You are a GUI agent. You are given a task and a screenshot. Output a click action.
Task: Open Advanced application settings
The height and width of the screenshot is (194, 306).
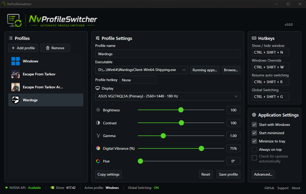(x=263, y=174)
